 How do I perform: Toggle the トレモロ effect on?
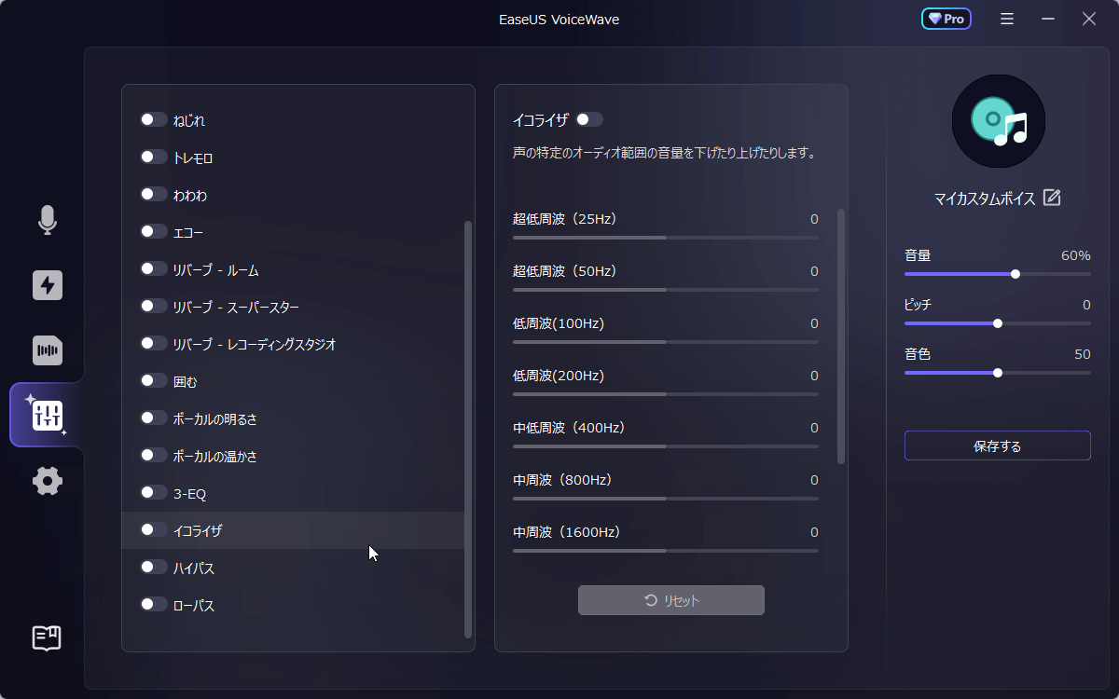153,158
